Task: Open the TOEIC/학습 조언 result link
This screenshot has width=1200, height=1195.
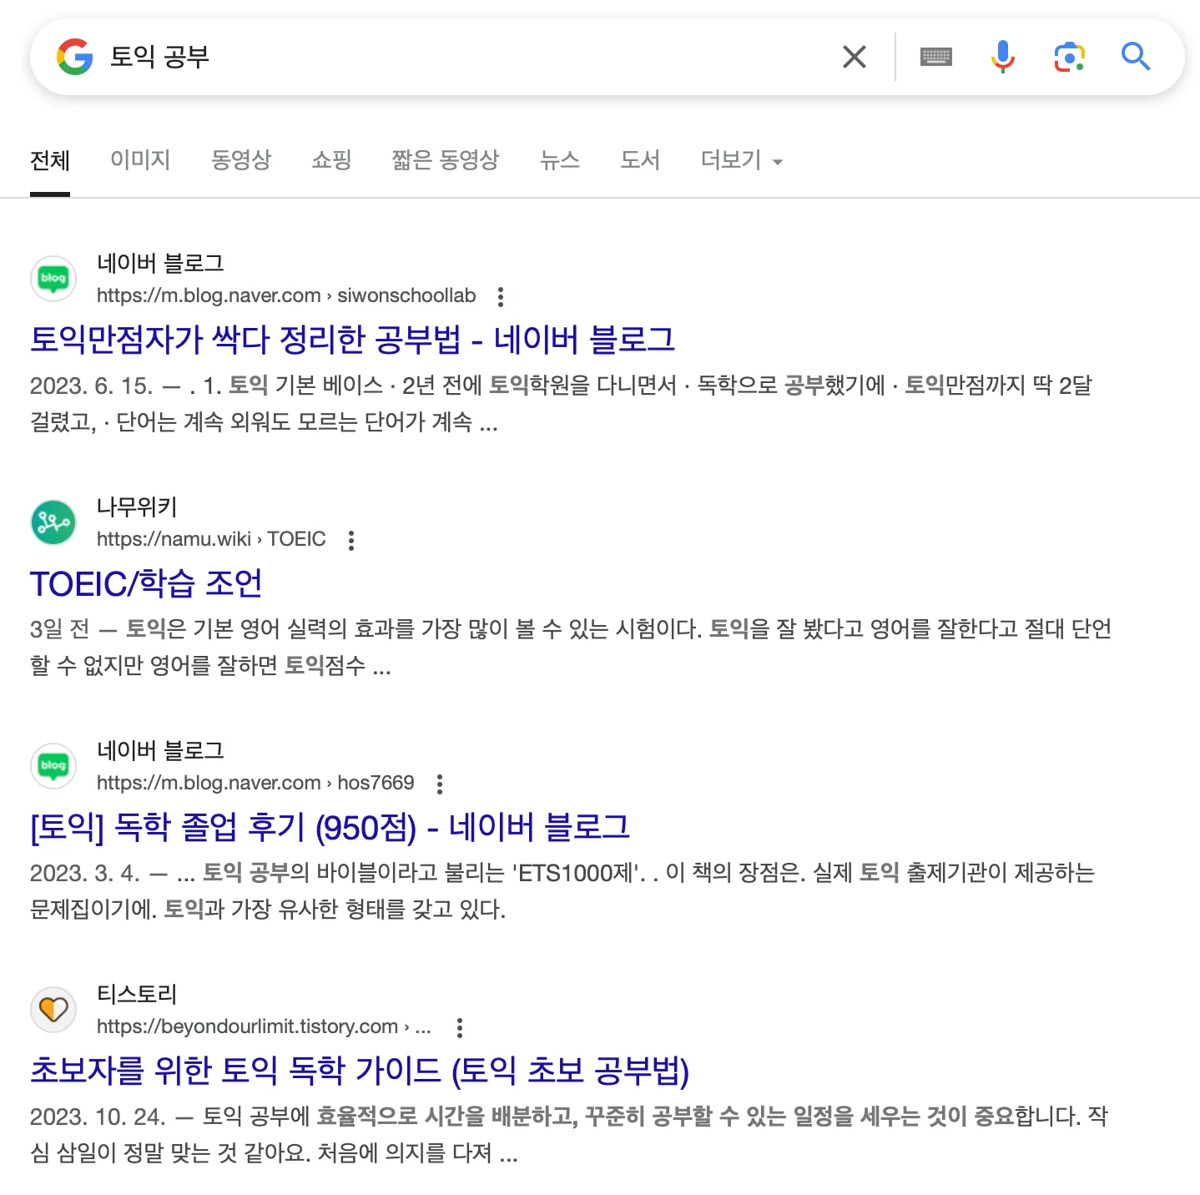Action: pos(145,584)
